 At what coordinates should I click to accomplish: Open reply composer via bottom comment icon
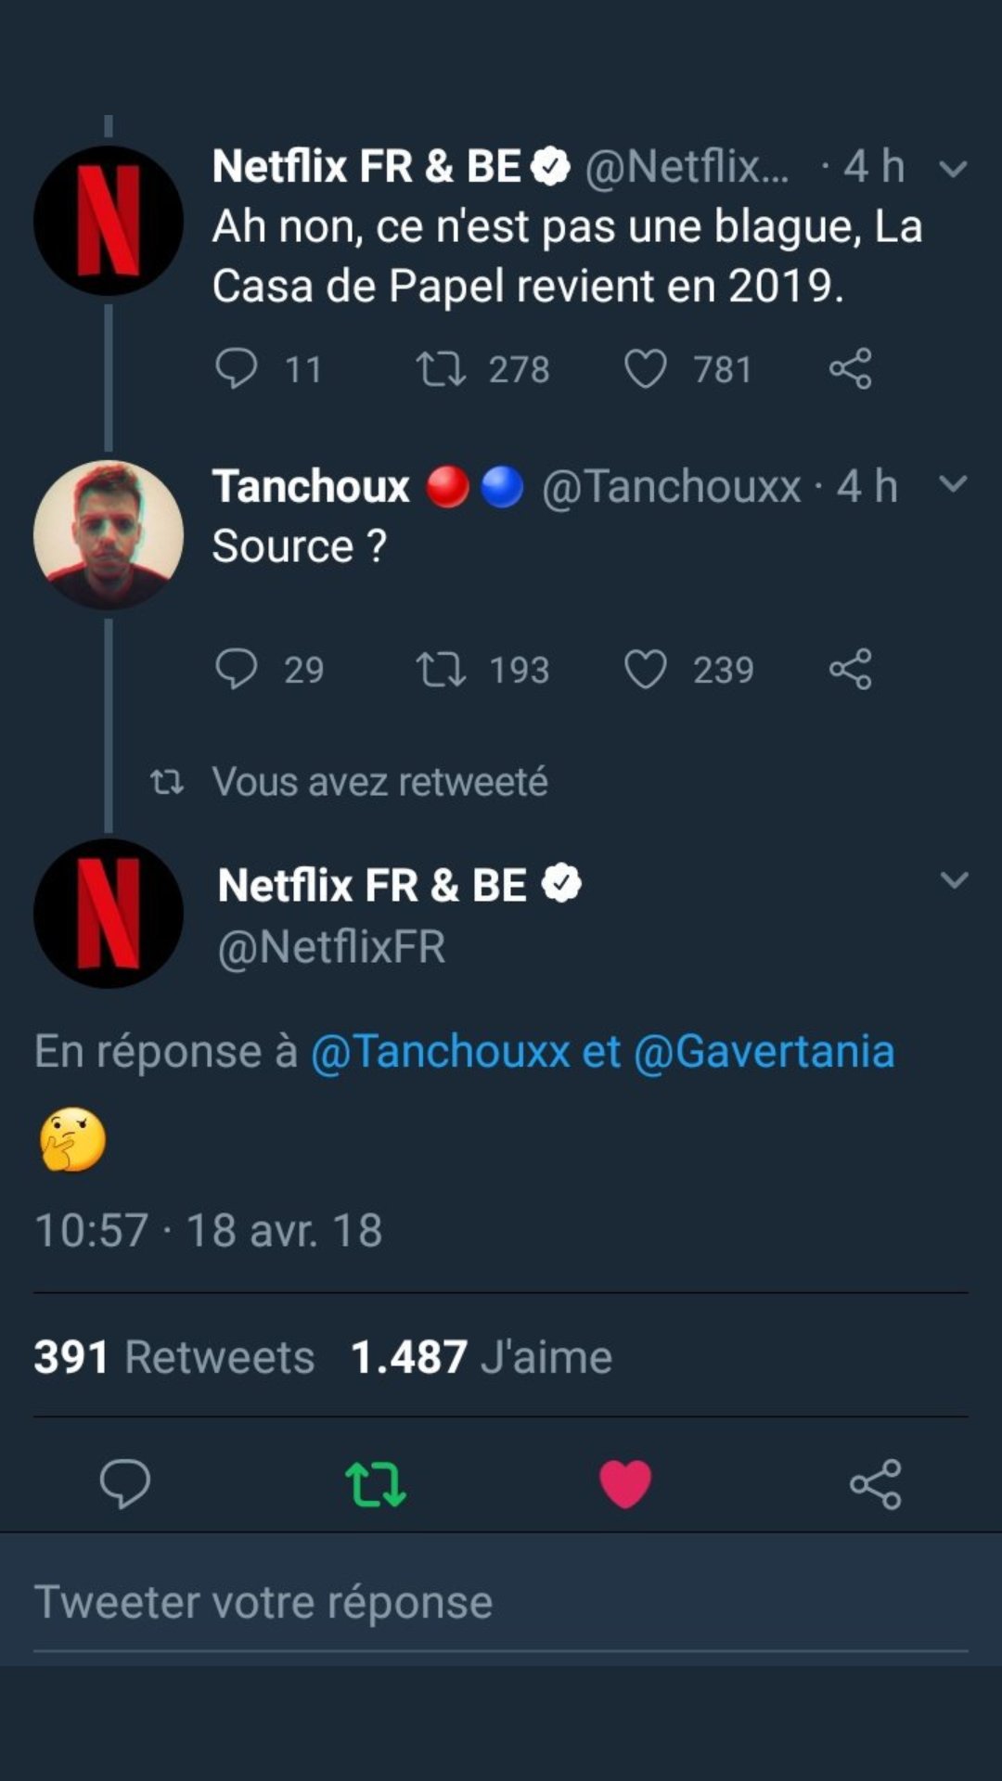coord(125,1484)
